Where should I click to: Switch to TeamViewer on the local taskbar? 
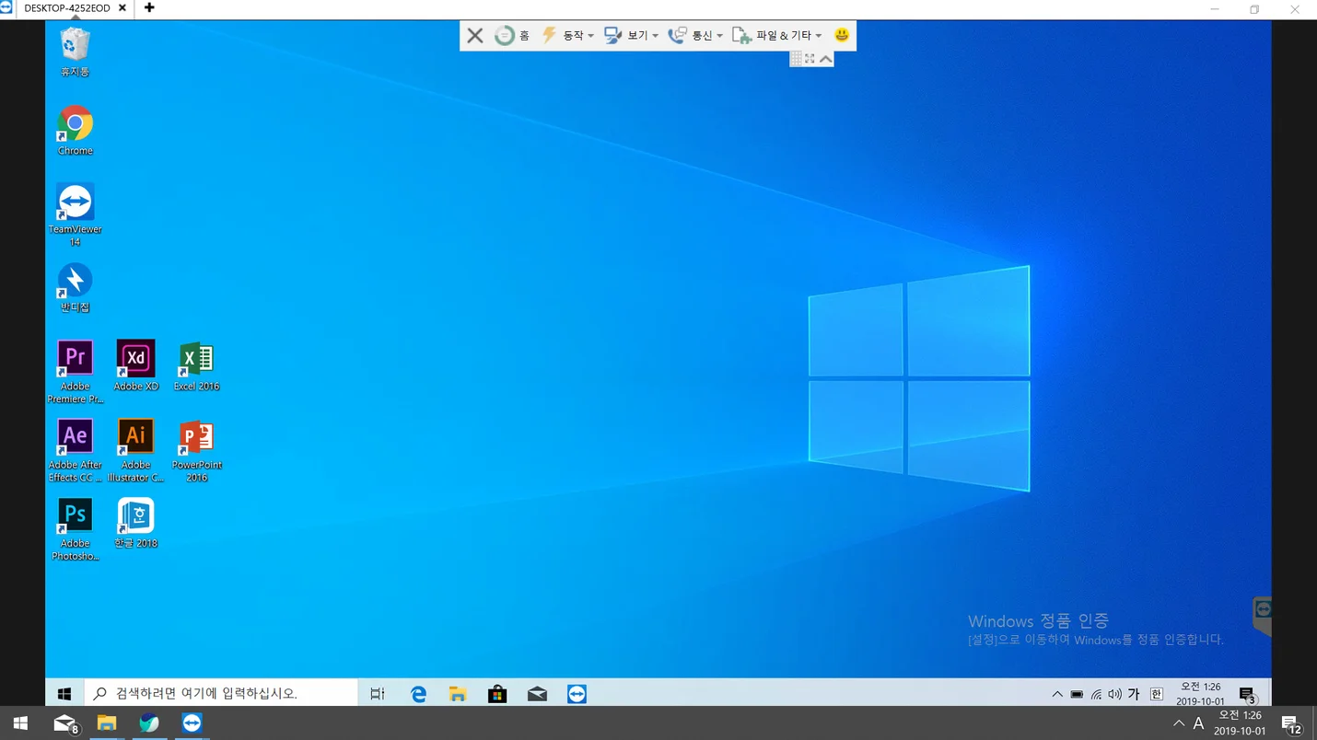192,723
